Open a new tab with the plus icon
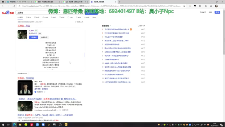 click(x=120, y=2)
